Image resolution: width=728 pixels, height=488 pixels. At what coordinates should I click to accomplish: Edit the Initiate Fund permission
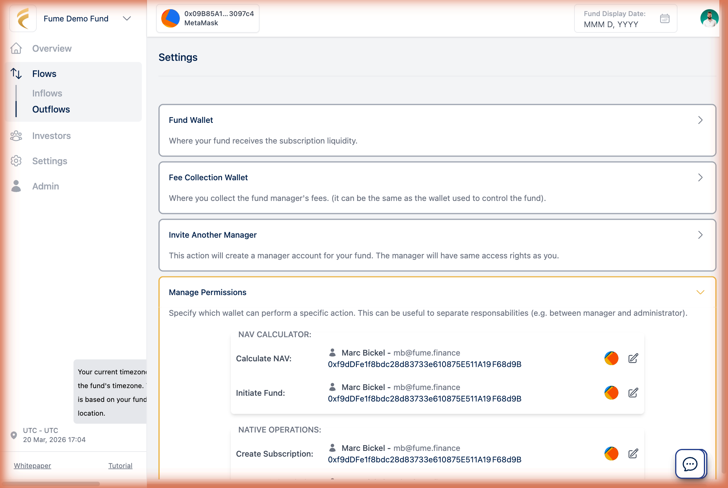(633, 393)
